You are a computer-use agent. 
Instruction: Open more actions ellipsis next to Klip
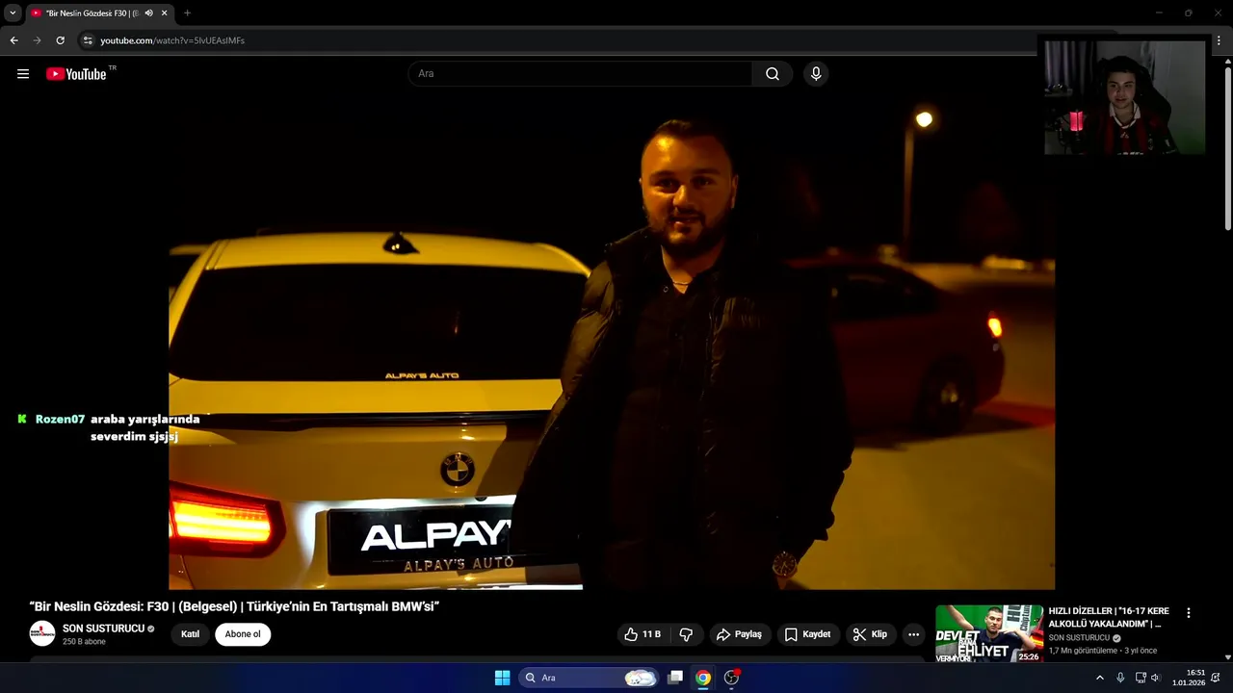[913, 634]
